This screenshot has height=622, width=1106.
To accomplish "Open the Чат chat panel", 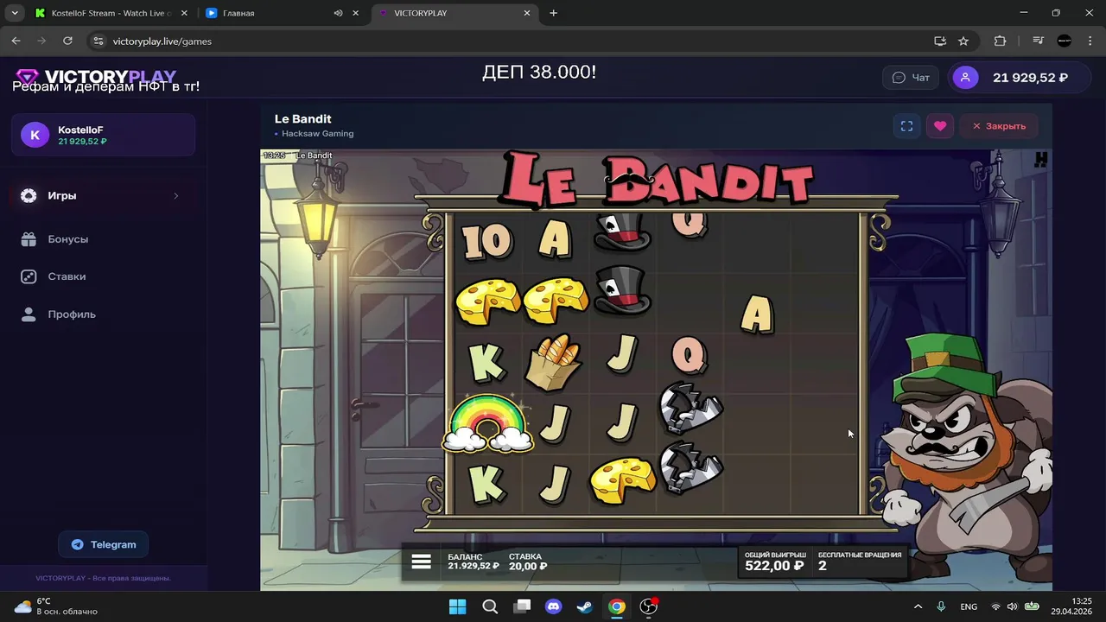I will click(911, 78).
